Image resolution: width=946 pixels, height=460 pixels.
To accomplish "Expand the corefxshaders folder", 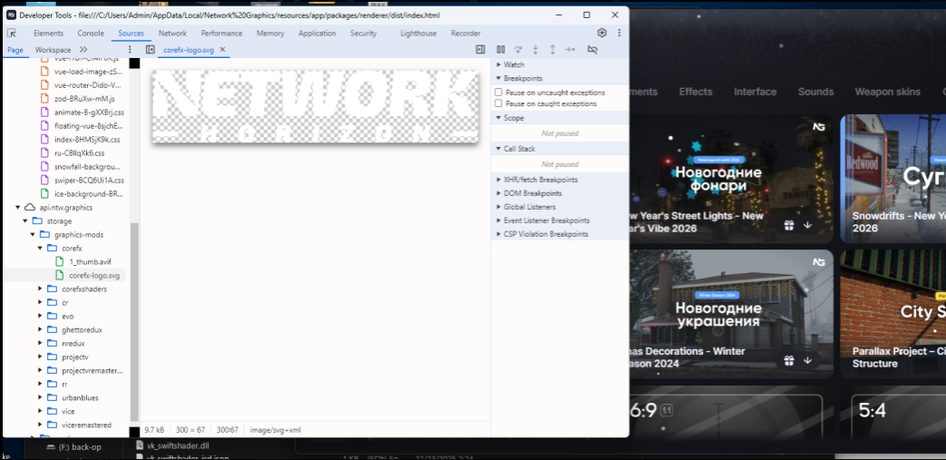I will point(40,289).
